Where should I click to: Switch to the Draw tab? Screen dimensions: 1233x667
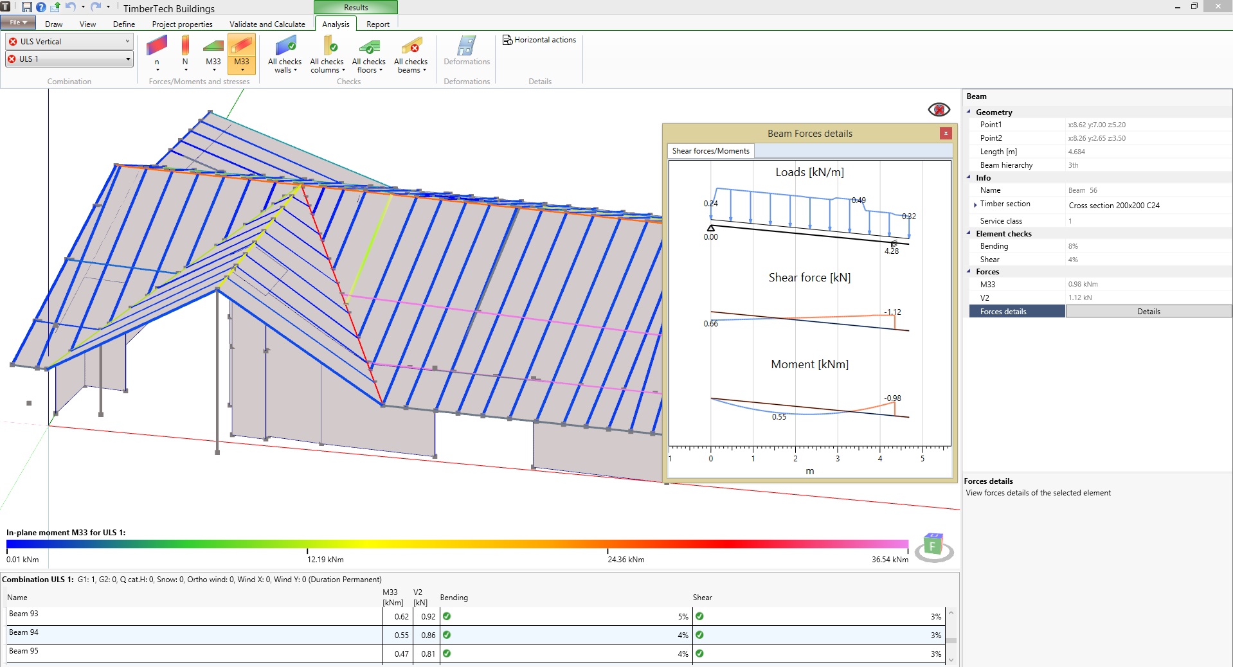click(54, 24)
